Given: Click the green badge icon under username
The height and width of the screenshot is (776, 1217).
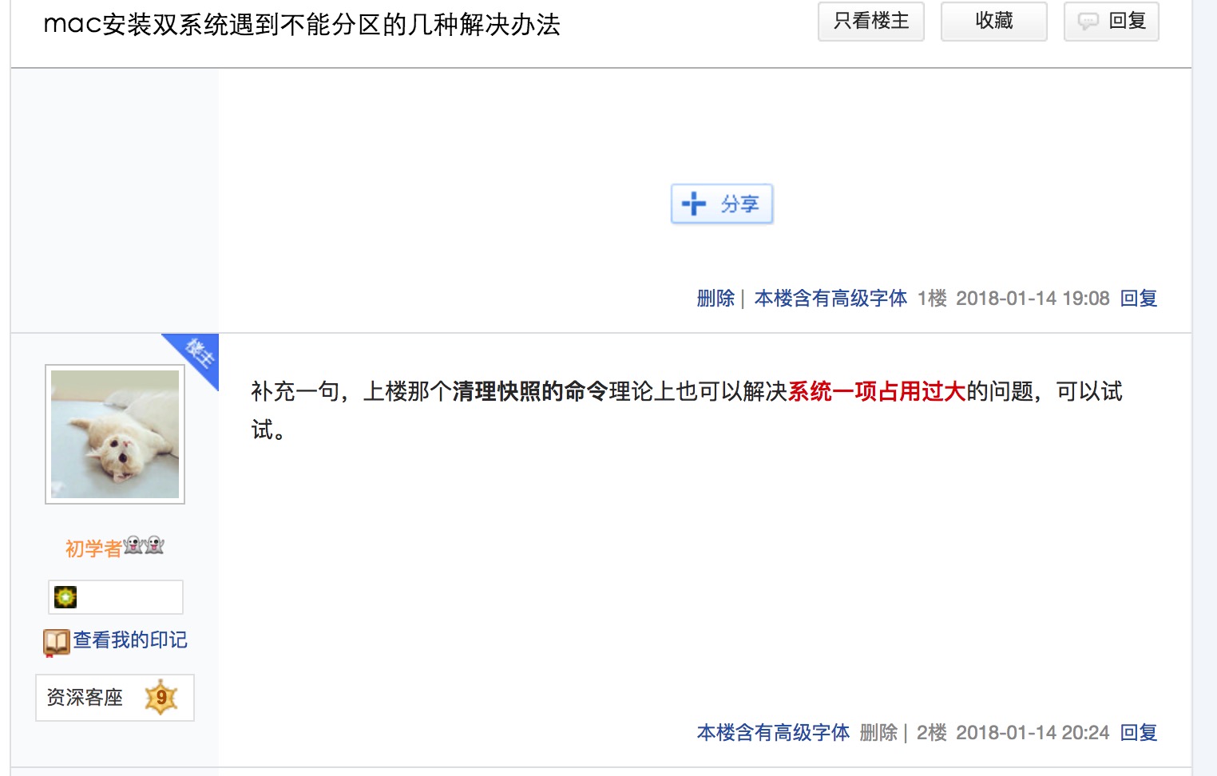Looking at the screenshot, I should [x=65, y=597].
